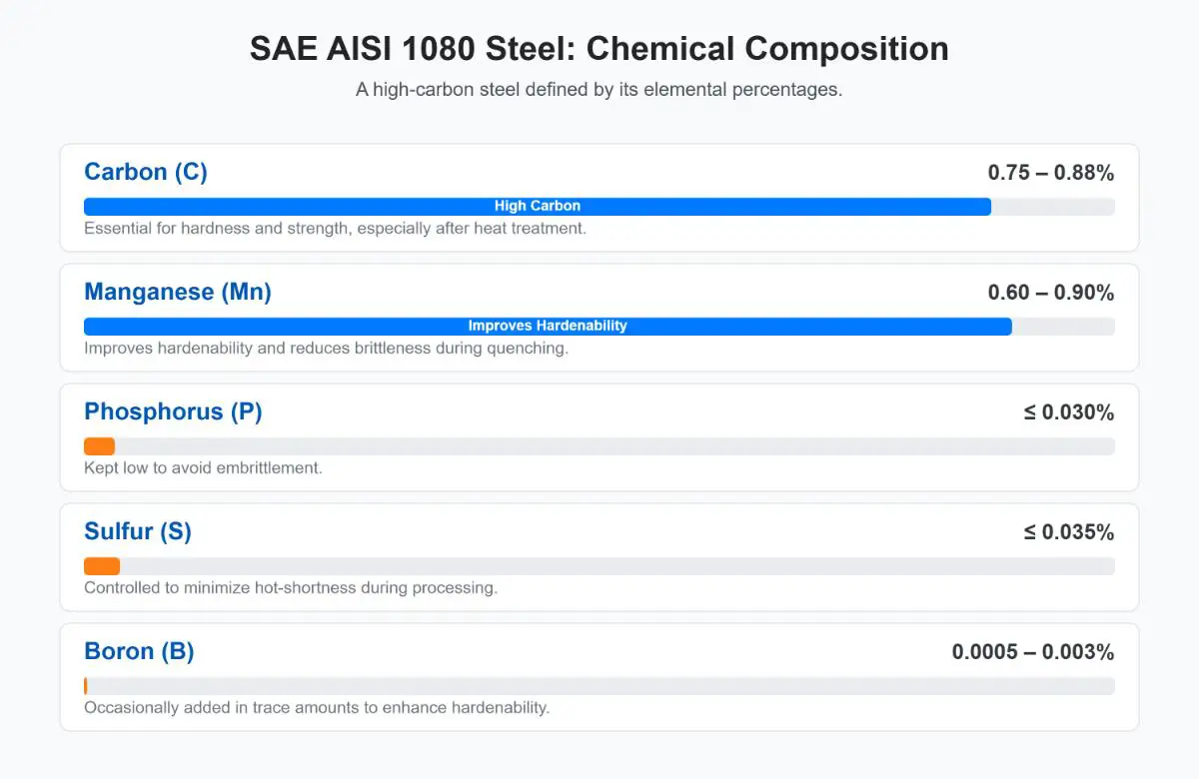The image size is (1199, 779).
Task: Click 'Kept low to avoid embrittlement' text
Action: click(x=203, y=467)
